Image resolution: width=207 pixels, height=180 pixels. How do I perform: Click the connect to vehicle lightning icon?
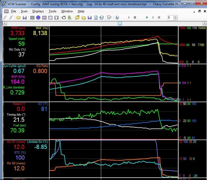point(5,17)
